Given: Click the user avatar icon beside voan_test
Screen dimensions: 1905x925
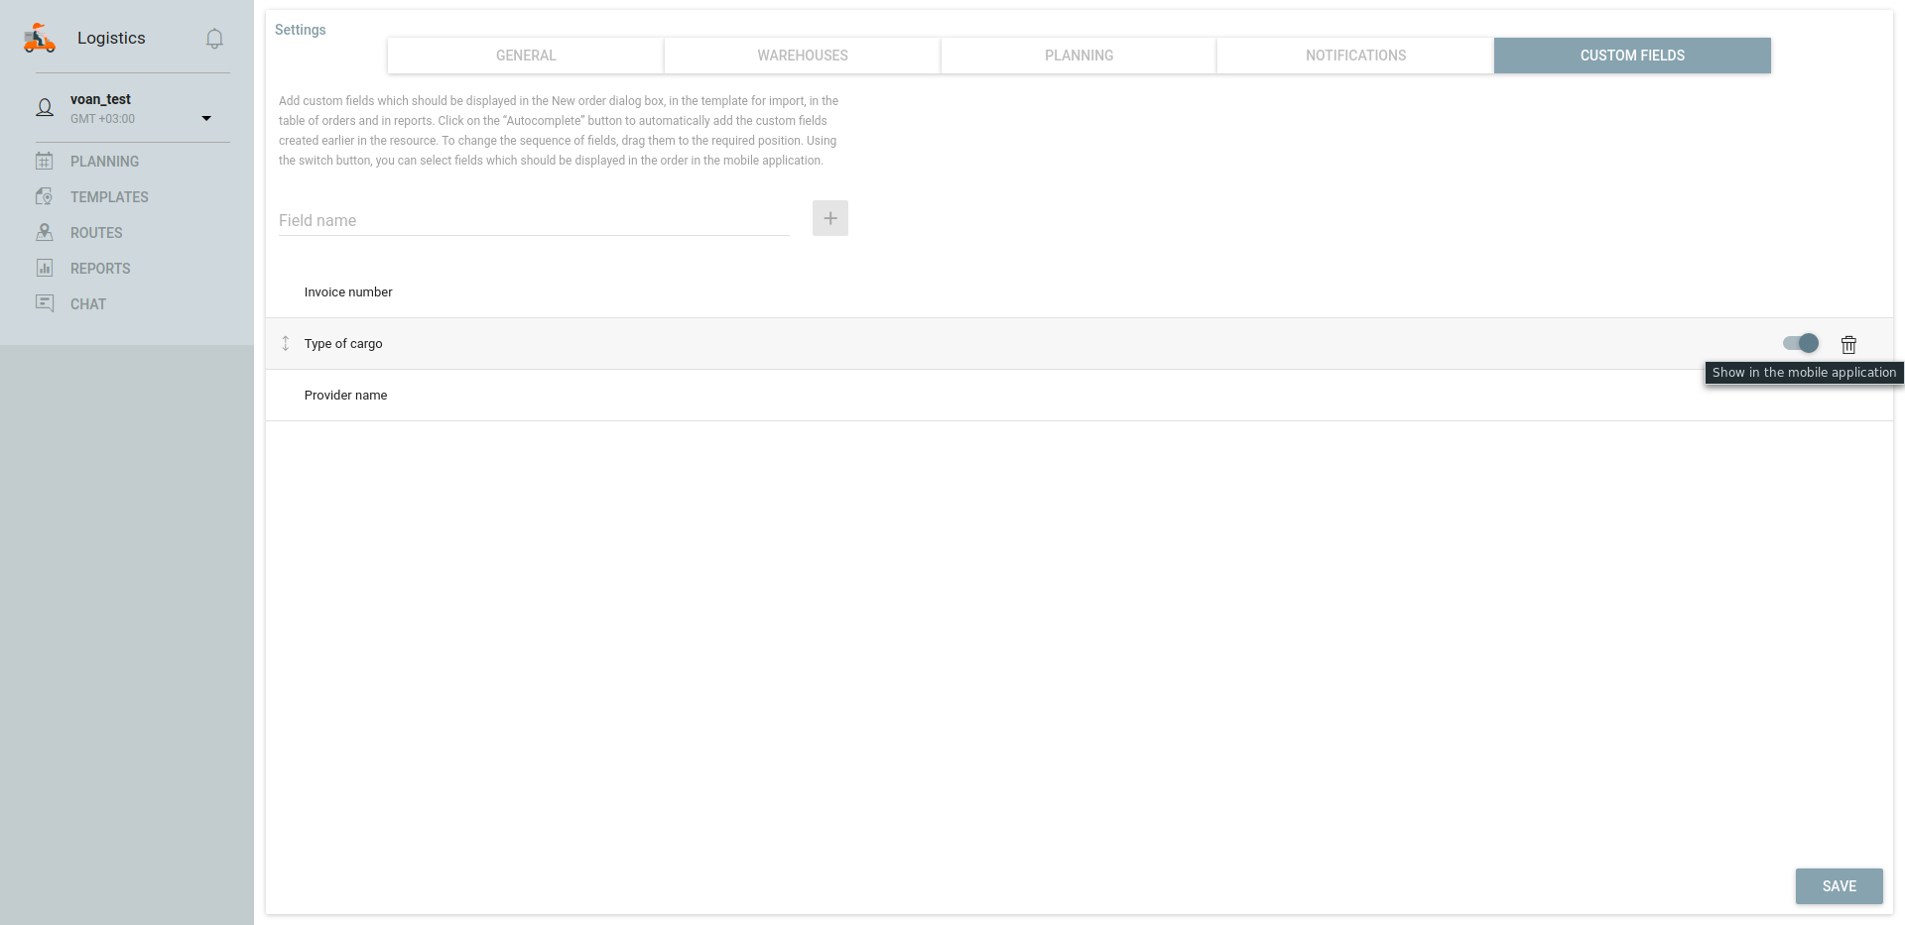Looking at the screenshot, I should pyautogui.click(x=45, y=108).
